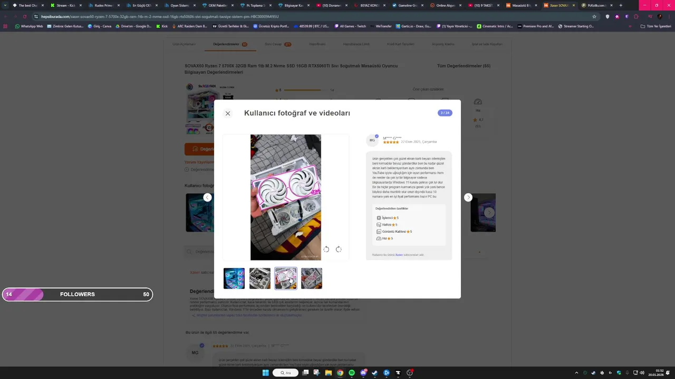The height and width of the screenshot is (379, 675).
Task: Switch to Pc Toplama browser tab
Action: (x=255, y=5)
